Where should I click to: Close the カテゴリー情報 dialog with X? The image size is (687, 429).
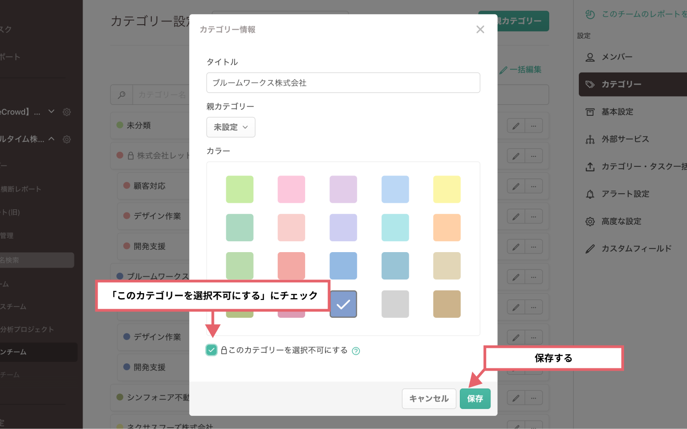tap(480, 30)
